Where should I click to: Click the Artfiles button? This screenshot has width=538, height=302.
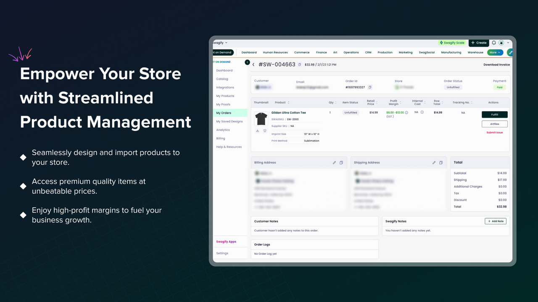[495, 124]
